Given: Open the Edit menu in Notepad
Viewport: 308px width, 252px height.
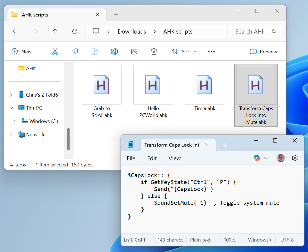Looking at the screenshot, I should [x=152, y=158].
